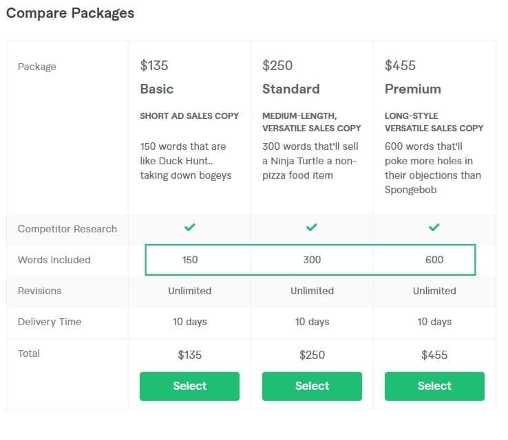Select the Basic $135 package

(x=189, y=386)
